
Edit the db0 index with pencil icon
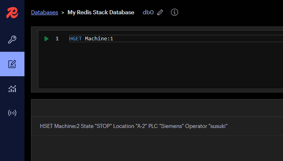click(160, 12)
